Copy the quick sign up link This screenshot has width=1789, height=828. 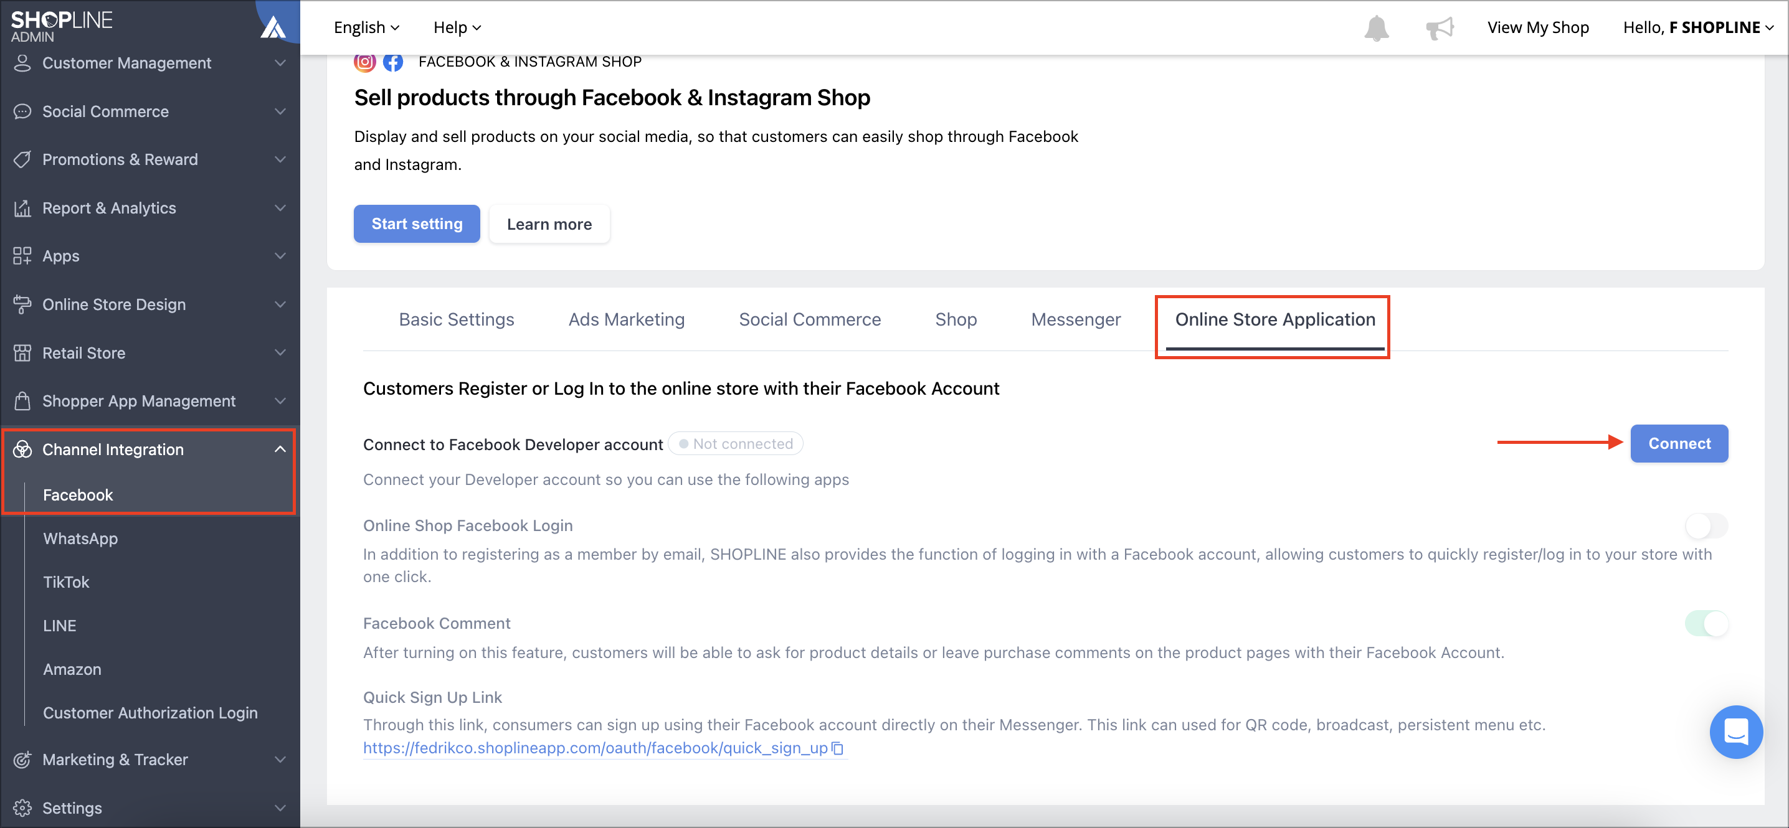point(838,748)
